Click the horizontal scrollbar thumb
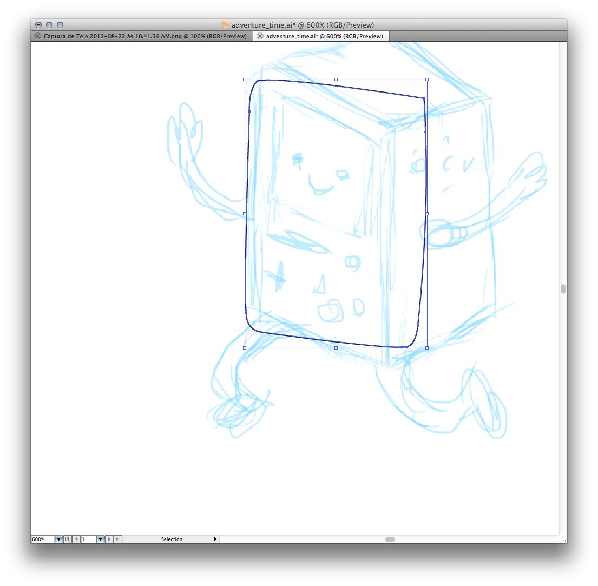 390,539
